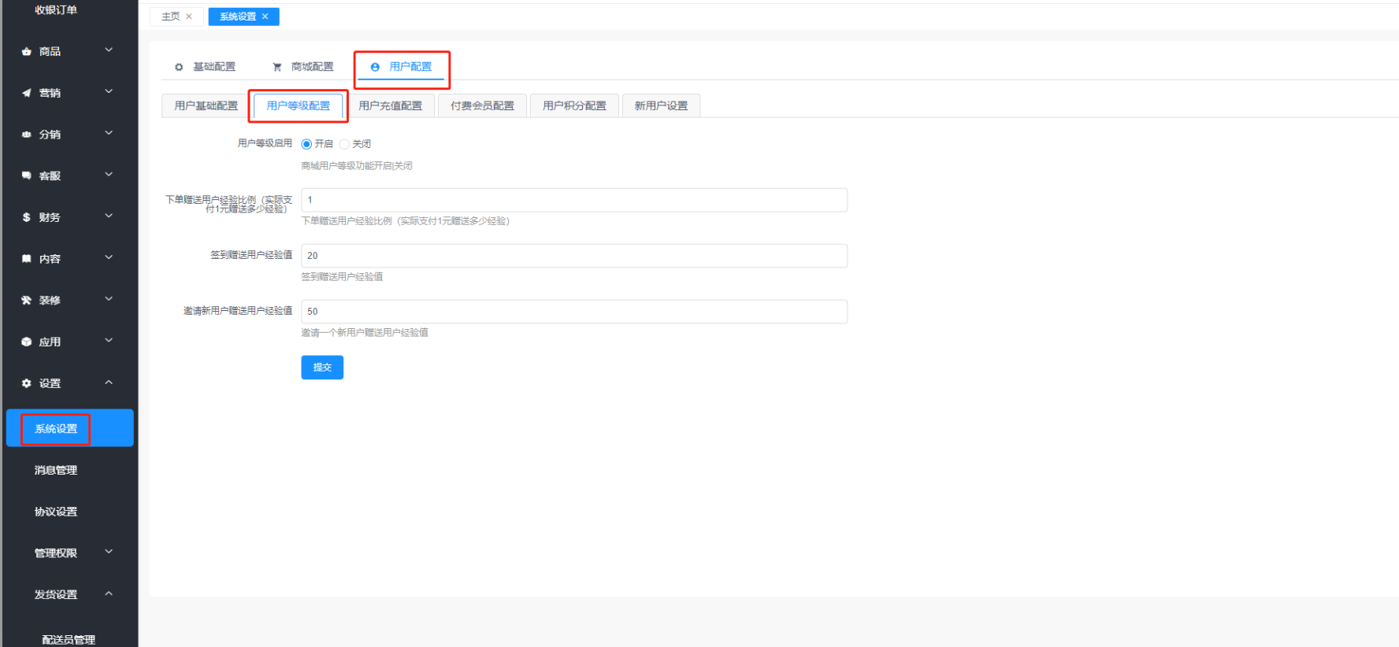Click the chat bubble icon beside 客服
This screenshot has height=647, width=1399.
(27, 176)
